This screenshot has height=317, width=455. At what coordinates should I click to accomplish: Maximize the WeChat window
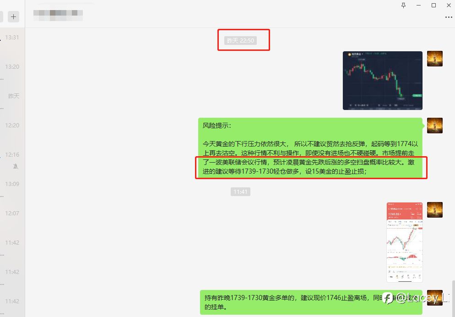click(433, 5)
